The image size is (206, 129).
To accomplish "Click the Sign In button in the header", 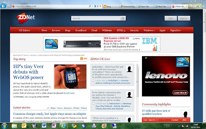I will 184,18.
